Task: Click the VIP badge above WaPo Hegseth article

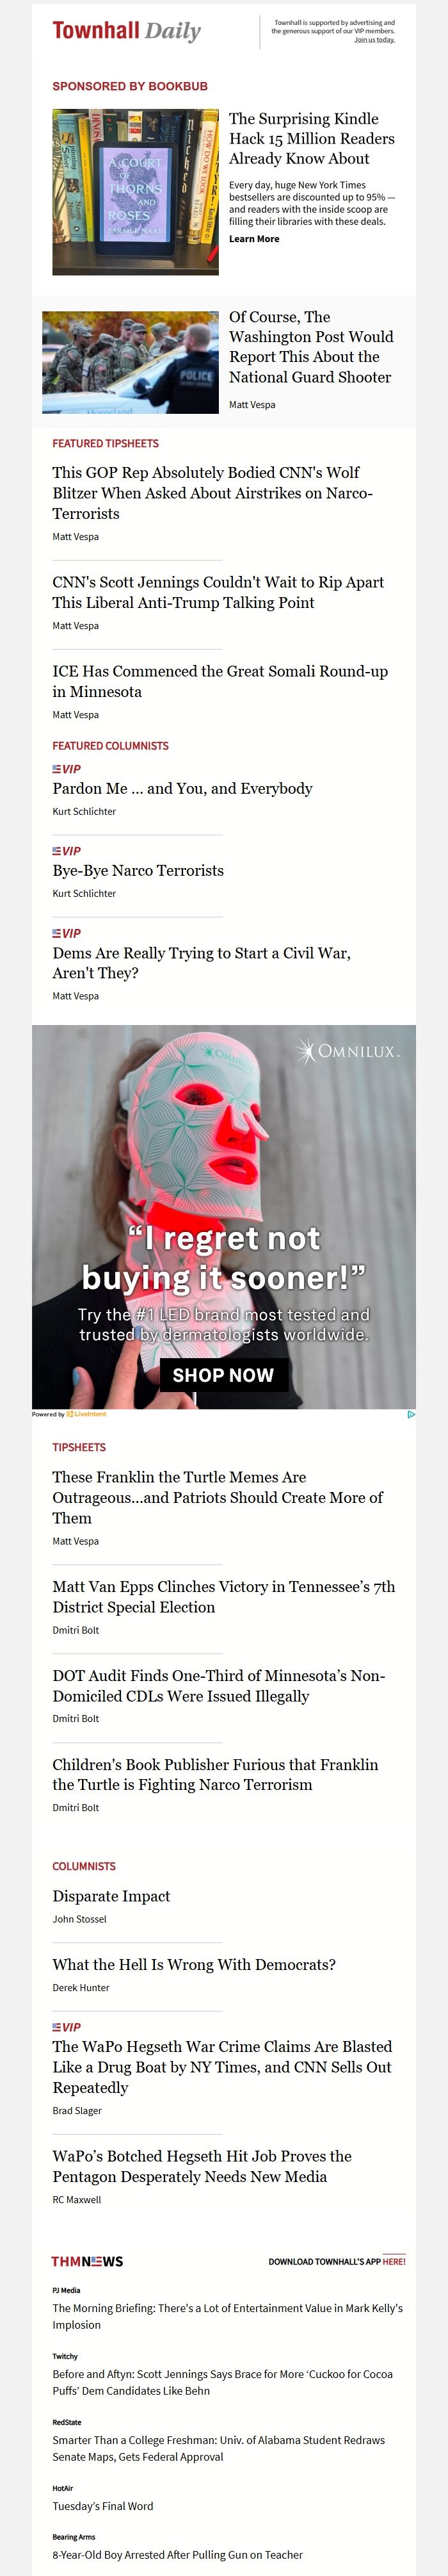Action: [x=66, y=2027]
